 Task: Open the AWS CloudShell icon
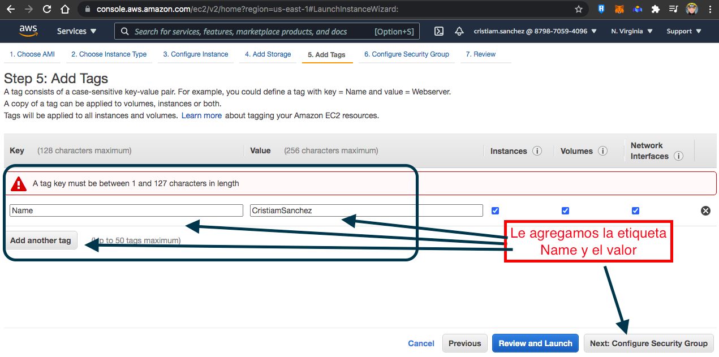click(439, 31)
